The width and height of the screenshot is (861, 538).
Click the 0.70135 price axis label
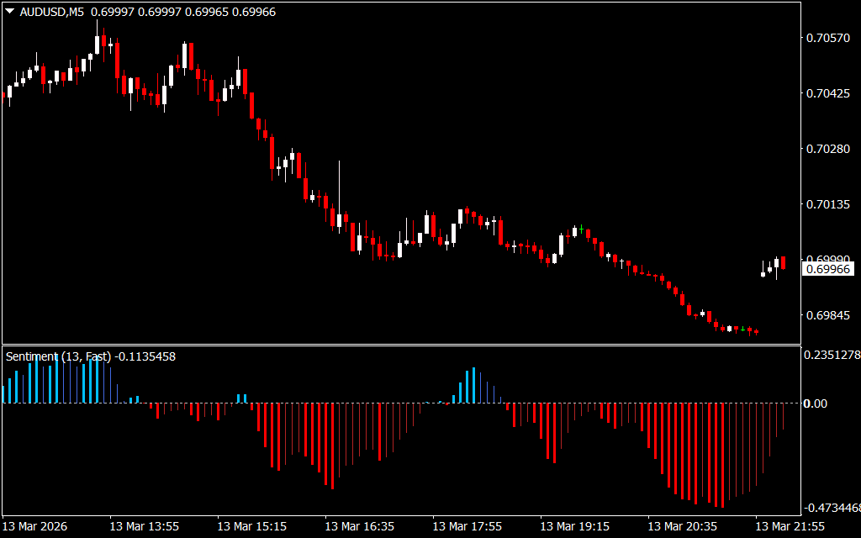tap(827, 204)
